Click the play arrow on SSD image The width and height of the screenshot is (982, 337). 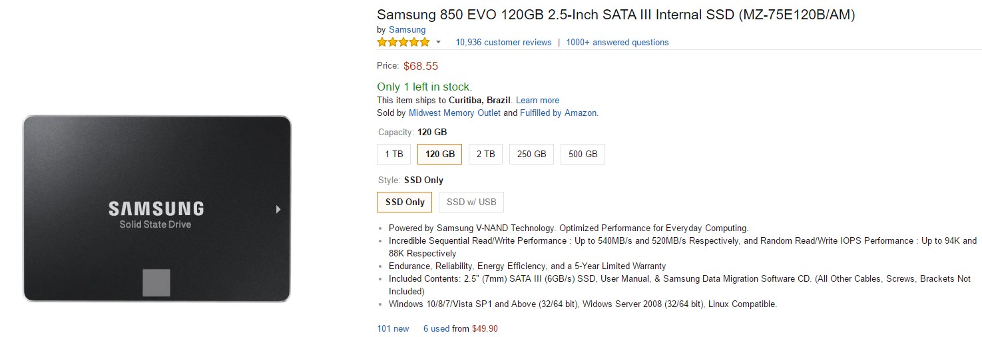pyautogui.click(x=278, y=209)
